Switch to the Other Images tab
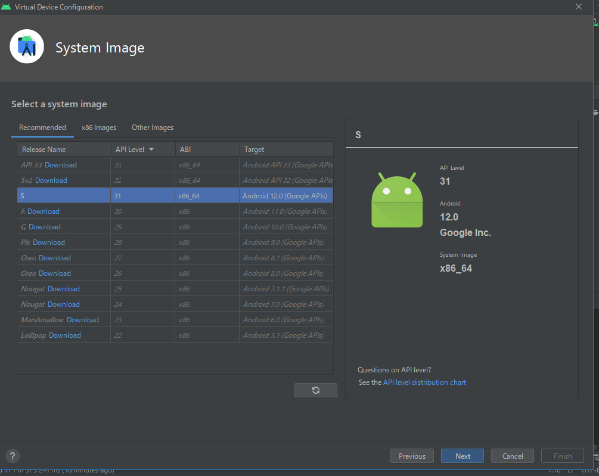This screenshot has width=599, height=476. (x=153, y=127)
